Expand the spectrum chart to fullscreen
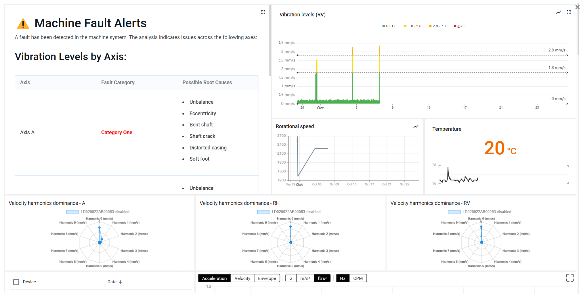 pos(569,278)
